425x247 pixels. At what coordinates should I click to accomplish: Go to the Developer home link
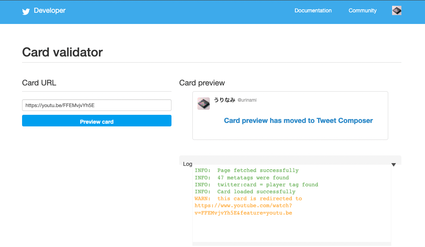click(x=50, y=11)
